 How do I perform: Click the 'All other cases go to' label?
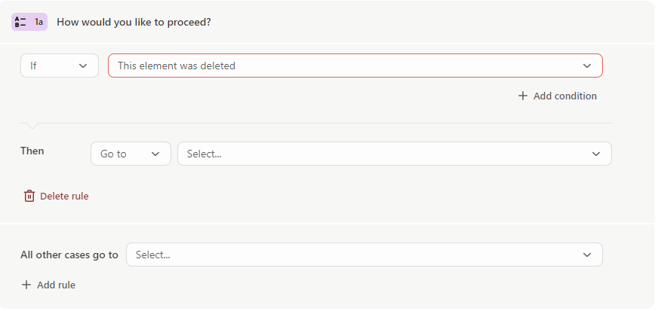pyautogui.click(x=69, y=255)
